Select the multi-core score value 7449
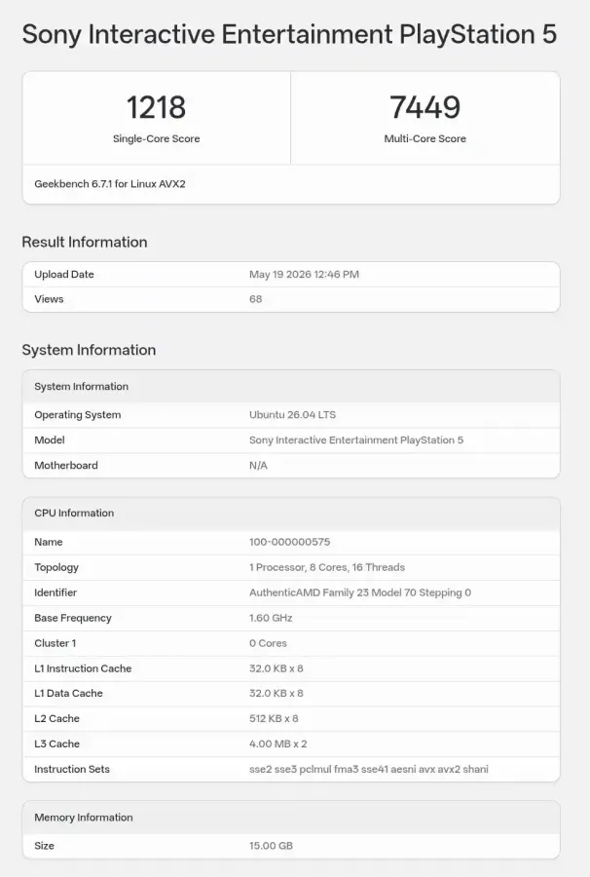 pos(424,107)
